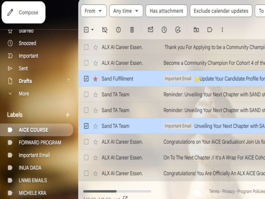The width and height of the screenshot is (265, 199).
Task: Check the Congratulations on Your AiCE Graduation email
Action: pos(86,142)
